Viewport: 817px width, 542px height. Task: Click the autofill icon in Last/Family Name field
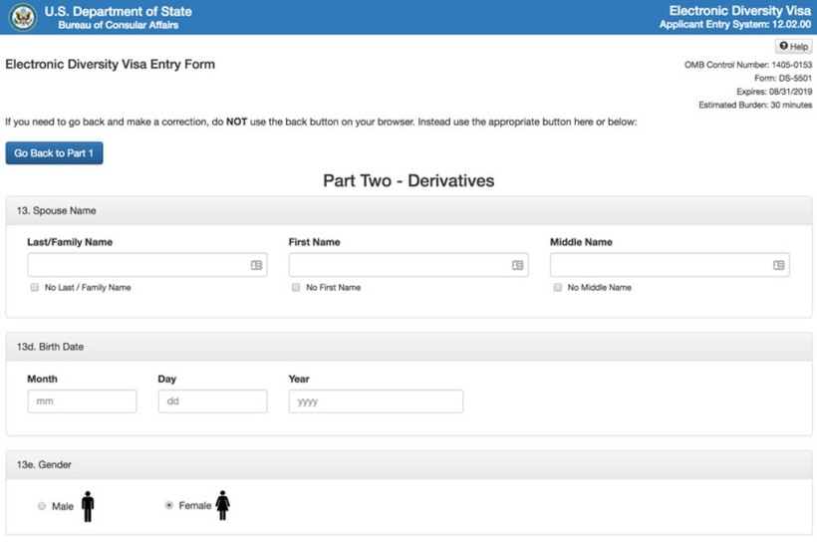(x=256, y=265)
